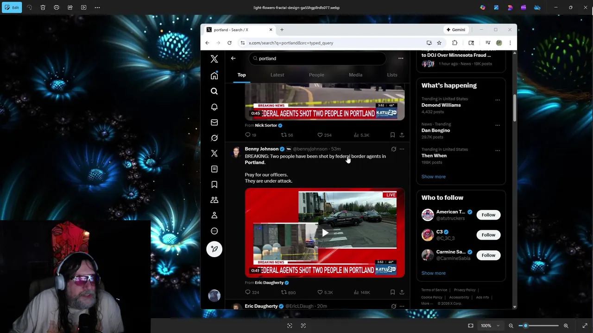The image size is (593, 333).
Task: Open more options for Dan Bongino trend
Action: click(x=498, y=125)
